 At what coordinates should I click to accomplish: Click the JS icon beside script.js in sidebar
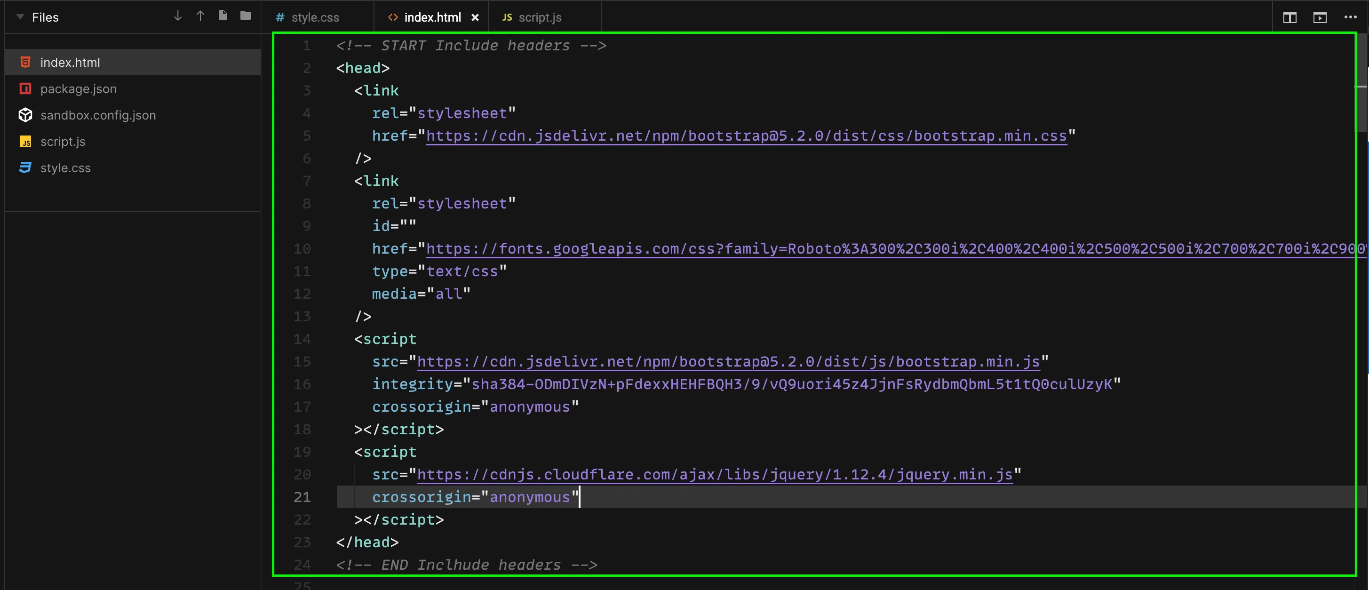click(x=25, y=142)
